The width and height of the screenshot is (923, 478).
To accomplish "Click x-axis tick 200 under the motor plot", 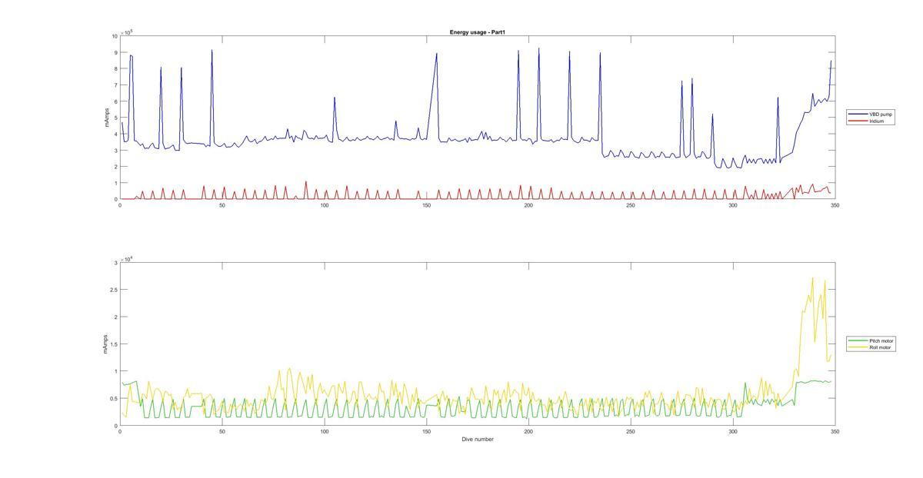I will tap(528, 432).
